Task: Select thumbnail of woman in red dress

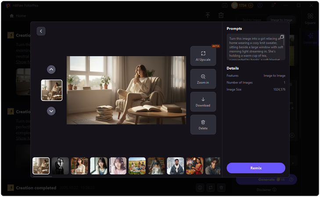Action: (195, 166)
